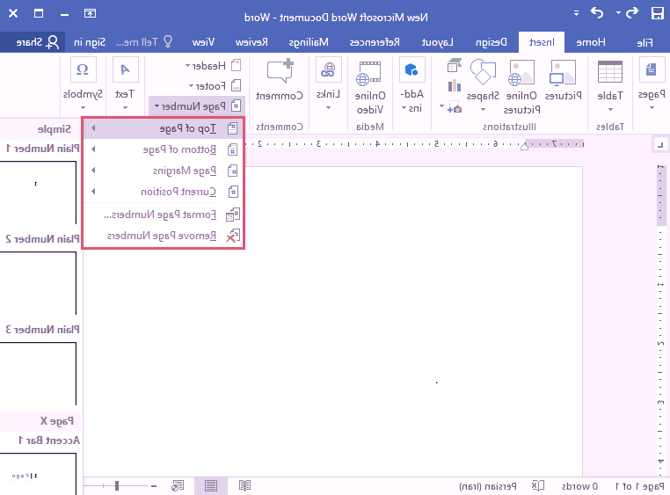Choose Current Position menu item
This screenshot has width=670, height=495.
pyautogui.click(x=164, y=192)
